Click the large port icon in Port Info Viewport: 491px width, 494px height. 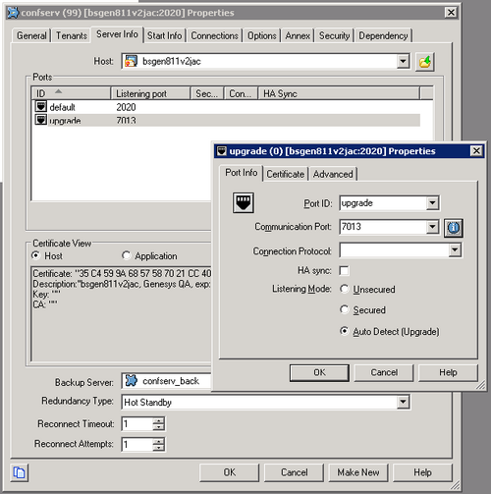click(244, 202)
